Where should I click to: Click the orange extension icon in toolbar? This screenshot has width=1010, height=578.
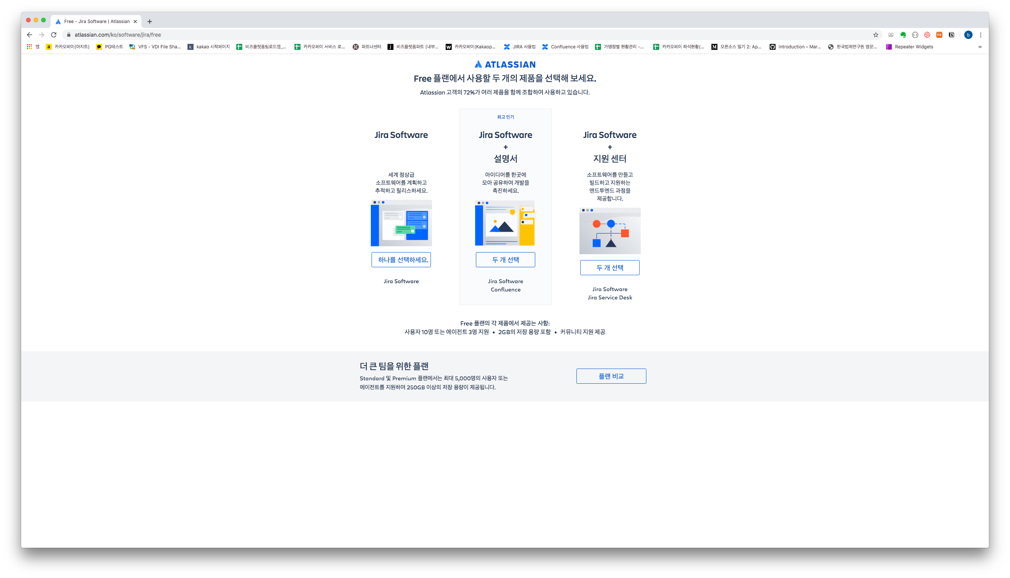pyautogui.click(x=939, y=35)
